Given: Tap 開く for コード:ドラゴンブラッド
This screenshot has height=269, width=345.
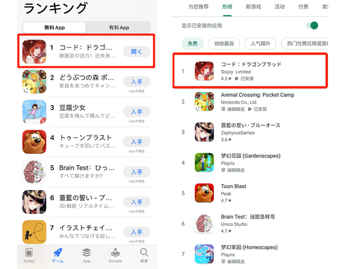Looking at the screenshot, I should pyautogui.click(x=137, y=51).
